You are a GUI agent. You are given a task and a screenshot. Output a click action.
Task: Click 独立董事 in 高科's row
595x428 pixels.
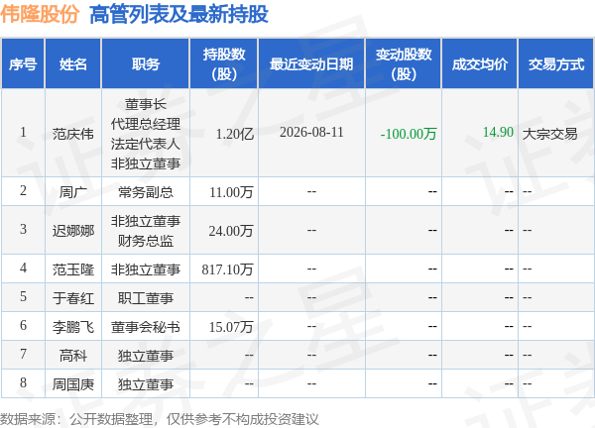coord(146,356)
